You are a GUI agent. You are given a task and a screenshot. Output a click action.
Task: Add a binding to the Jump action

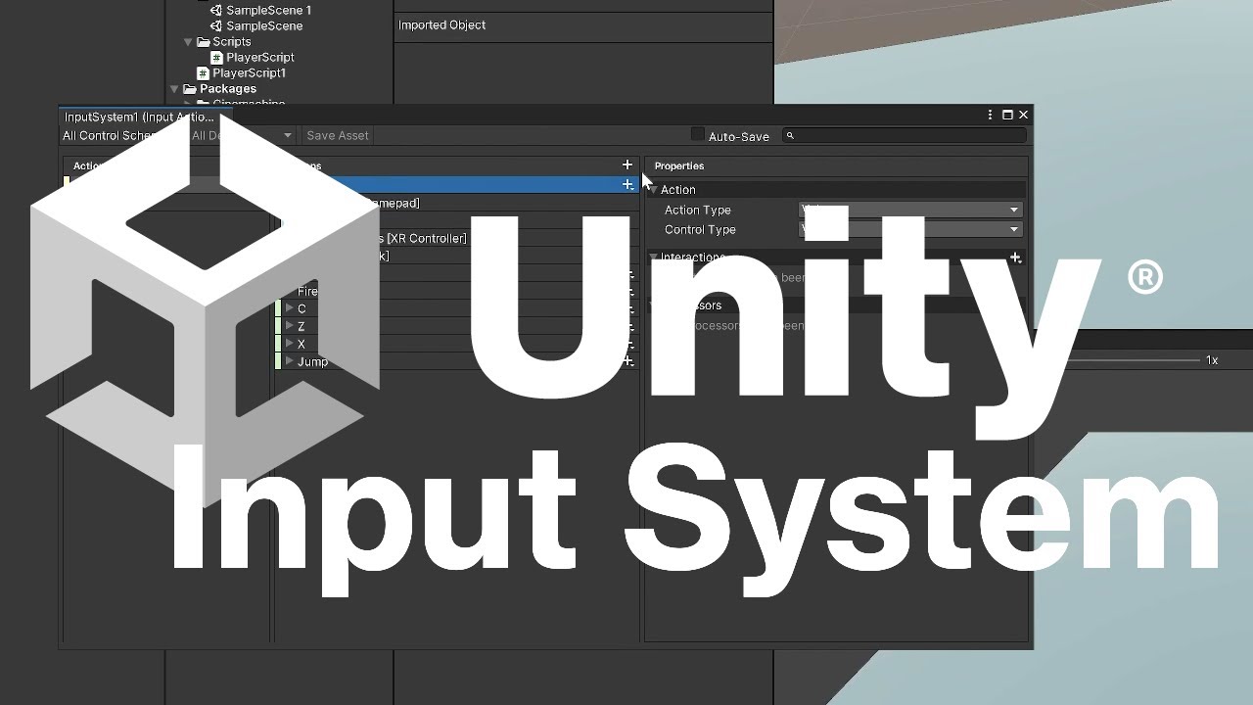click(x=627, y=361)
